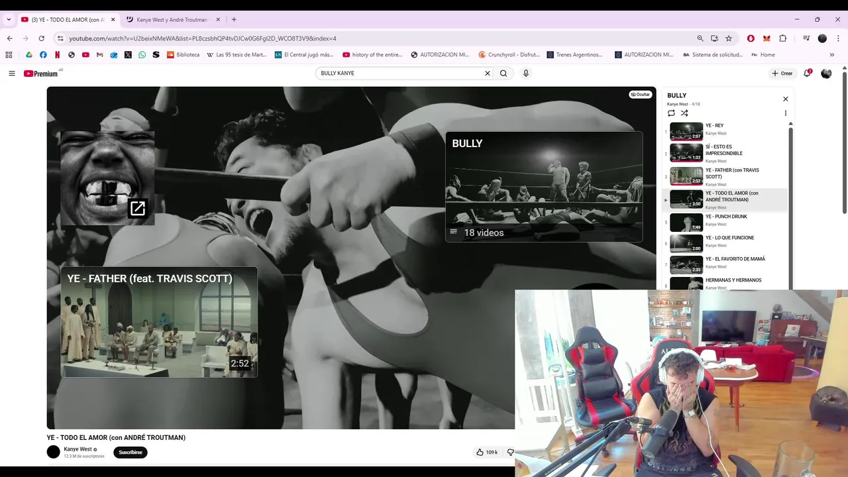Open the browser extensions puzzle menu
This screenshot has width=848, height=477.
pyautogui.click(x=783, y=38)
